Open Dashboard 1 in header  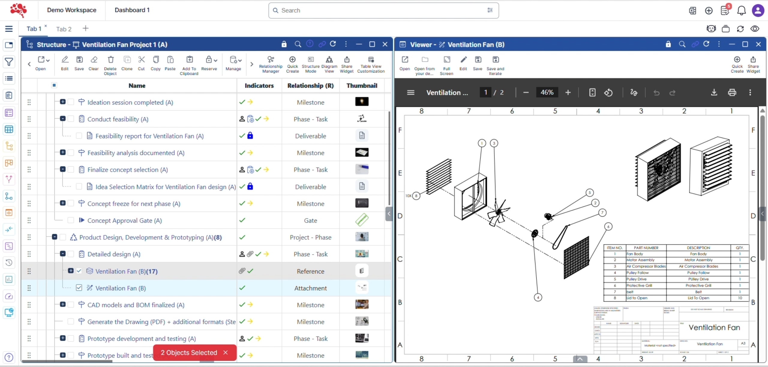click(132, 10)
